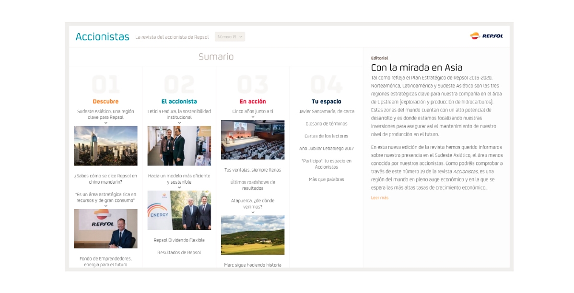This screenshot has height=293, width=574.
Task: Open Javier Santamaría, de cerca article
Action: pos(327,111)
